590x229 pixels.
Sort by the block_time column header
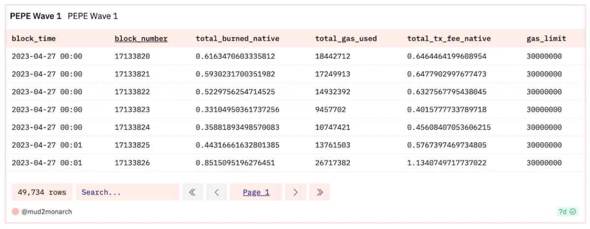[x=33, y=38]
